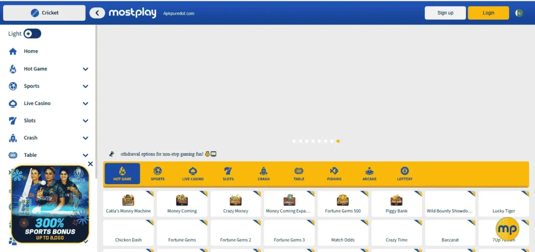The image size is (535, 252).
Task: Jump to the last banner carousel dot
Action: 339,141
